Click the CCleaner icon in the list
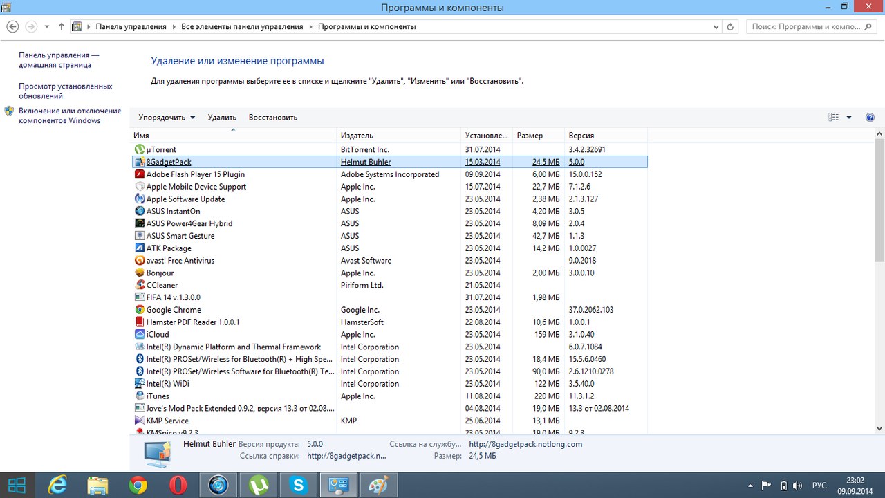This screenshot has width=885, height=498. click(x=140, y=285)
